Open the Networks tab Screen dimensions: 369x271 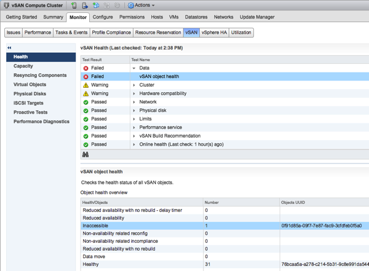224,17
